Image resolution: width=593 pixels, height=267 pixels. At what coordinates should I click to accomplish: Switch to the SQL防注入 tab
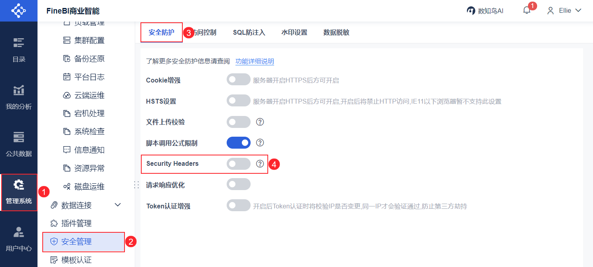[x=249, y=33]
